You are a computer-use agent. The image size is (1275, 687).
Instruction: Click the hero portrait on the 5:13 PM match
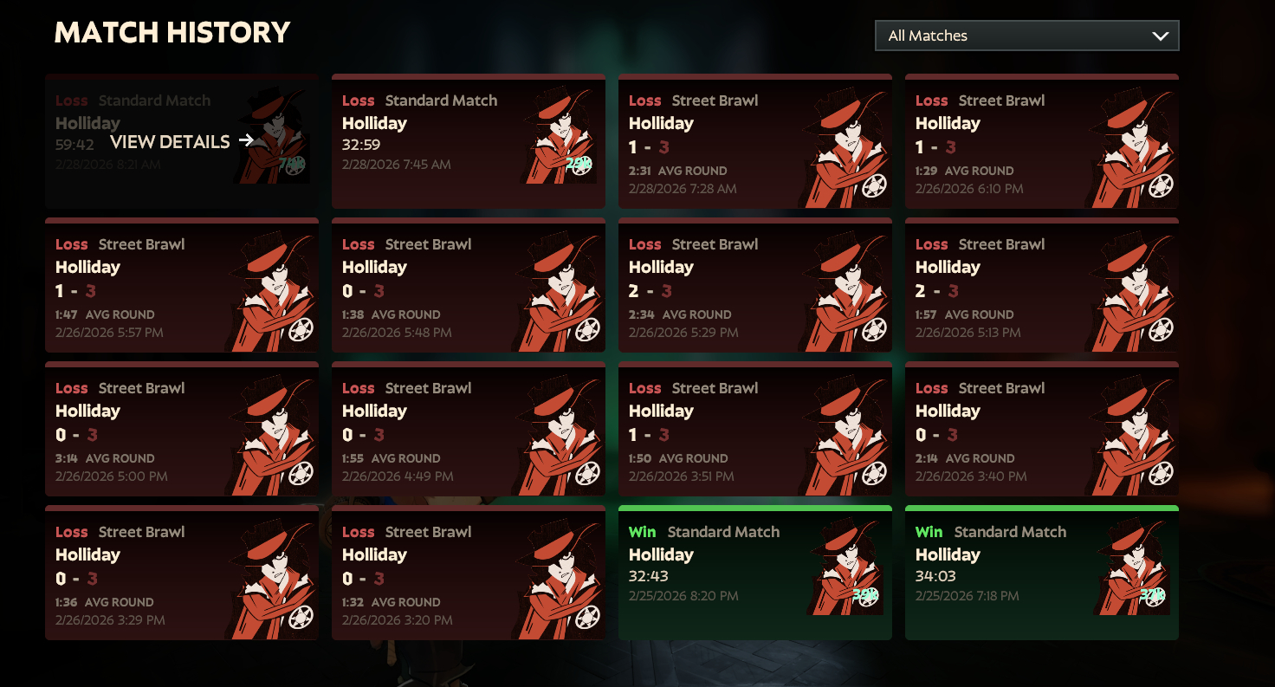1131,291
